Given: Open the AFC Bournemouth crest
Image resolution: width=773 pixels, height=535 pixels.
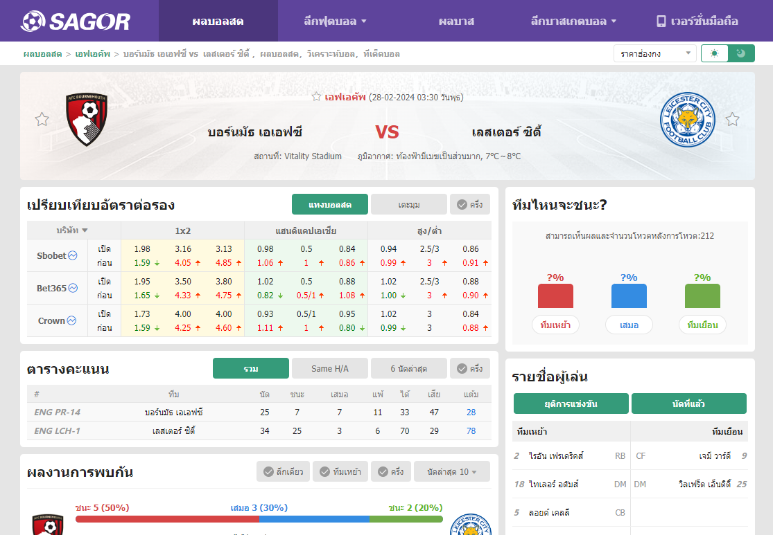Looking at the screenshot, I should coord(87,120).
